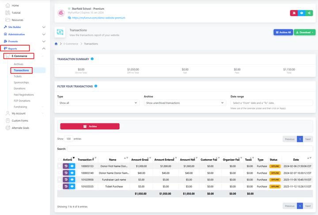The height and width of the screenshot is (215, 318).
Task: Expand the green Download dropdown button
Action: pos(304,32)
